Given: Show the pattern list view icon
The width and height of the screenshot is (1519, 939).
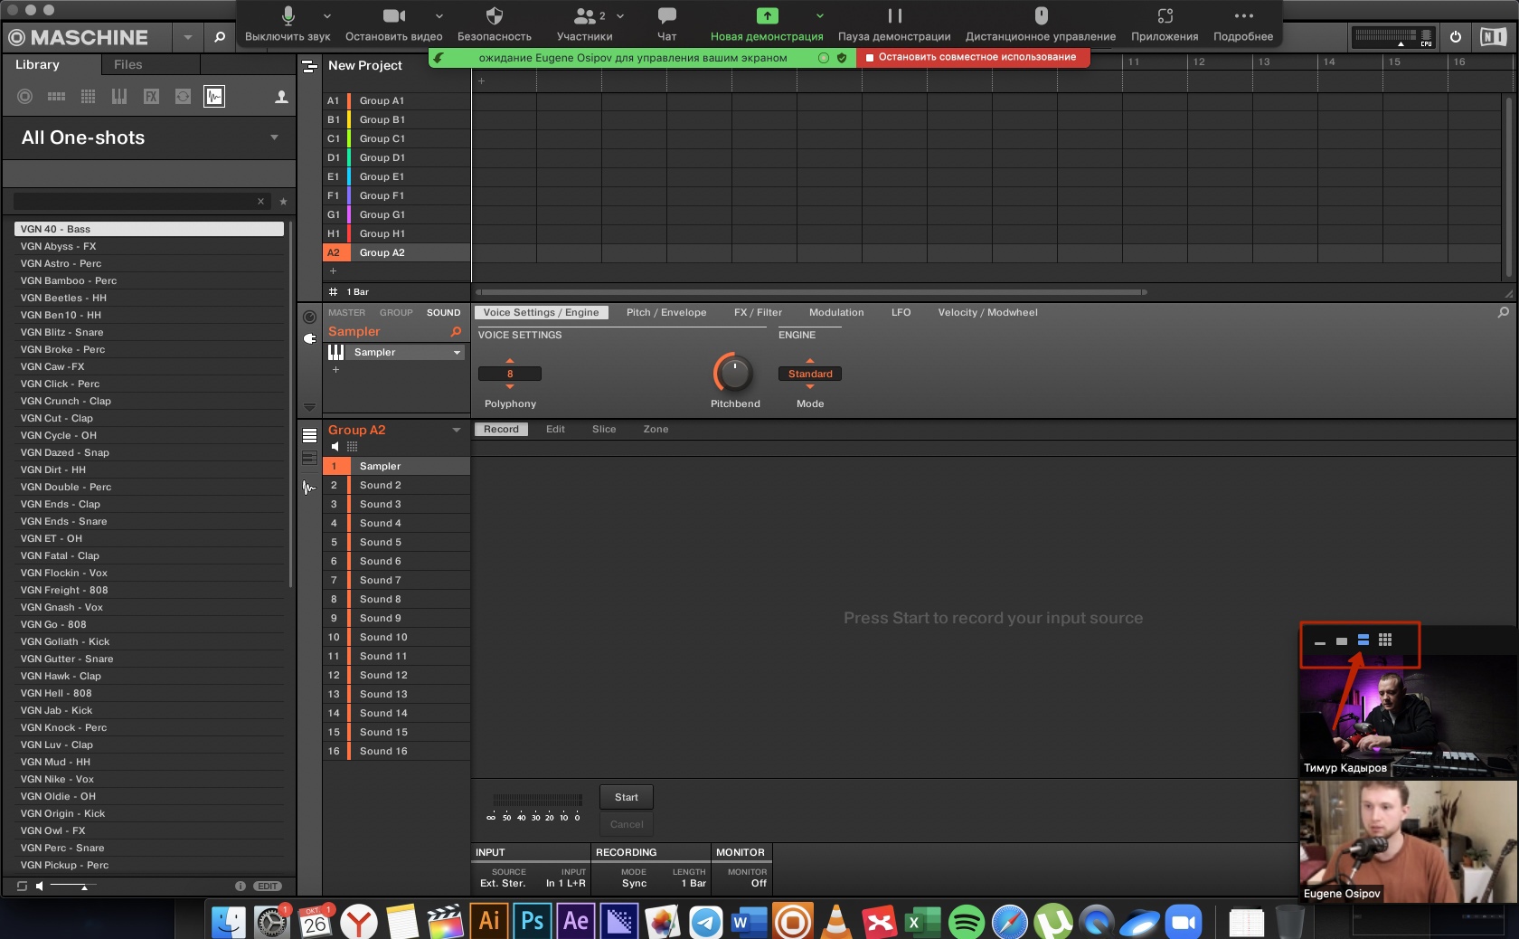Looking at the screenshot, I should [x=309, y=435].
